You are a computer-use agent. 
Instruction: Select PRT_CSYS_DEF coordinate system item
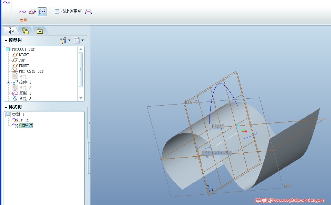(x=31, y=71)
